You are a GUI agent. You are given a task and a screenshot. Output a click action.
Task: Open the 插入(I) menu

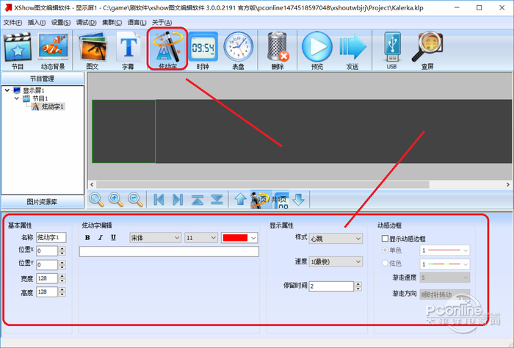[x=37, y=22]
